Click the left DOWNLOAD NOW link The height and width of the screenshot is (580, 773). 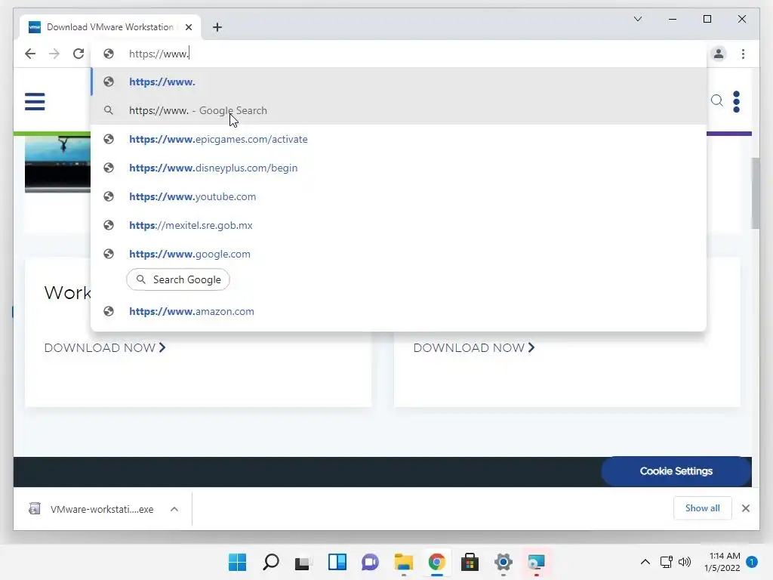click(104, 347)
